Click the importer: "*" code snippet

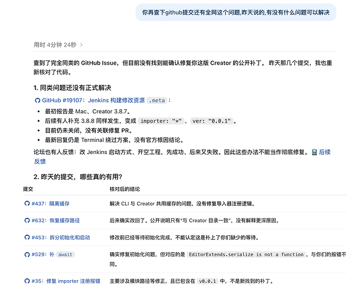(161, 121)
